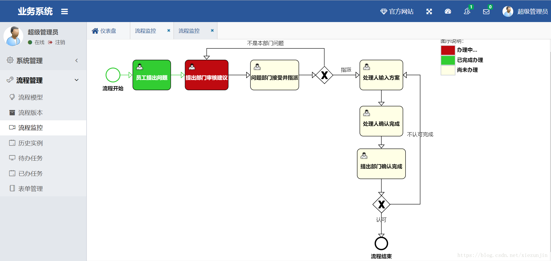Select 历史实例 menu item
551x261 pixels.
(x=30, y=143)
